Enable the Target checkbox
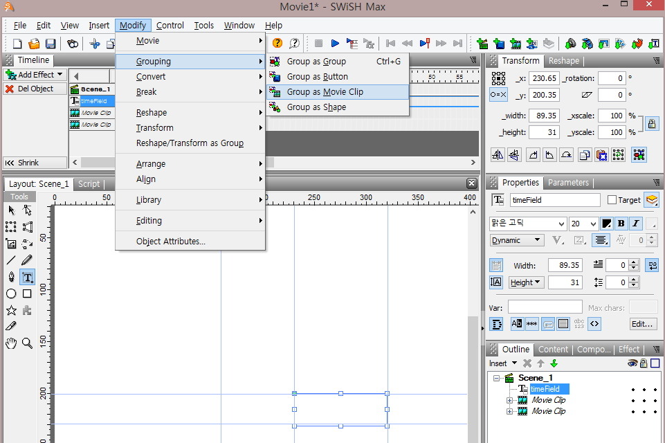This screenshot has width=665, height=443. click(612, 200)
